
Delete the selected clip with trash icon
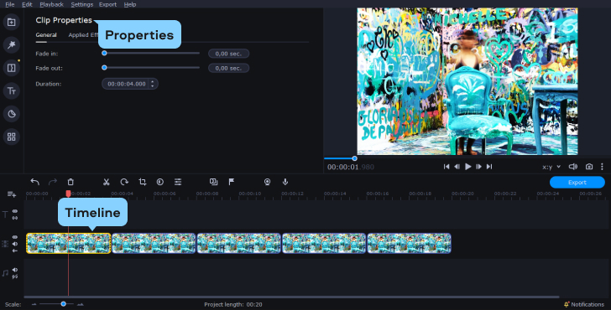coord(70,182)
